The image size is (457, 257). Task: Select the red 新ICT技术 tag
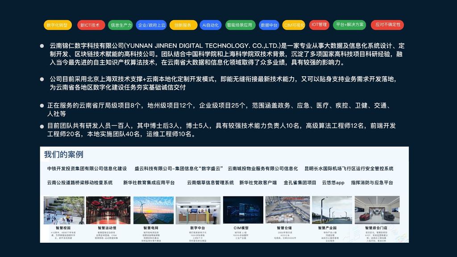pos(91,25)
